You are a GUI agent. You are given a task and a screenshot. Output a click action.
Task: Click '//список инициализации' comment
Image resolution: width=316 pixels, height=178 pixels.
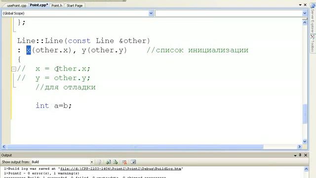(x=197, y=50)
